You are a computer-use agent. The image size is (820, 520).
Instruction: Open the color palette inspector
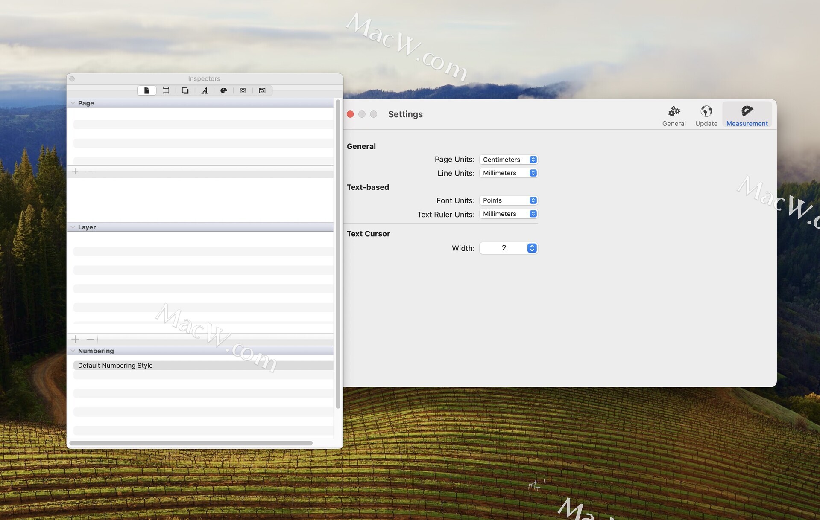[223, 90]
